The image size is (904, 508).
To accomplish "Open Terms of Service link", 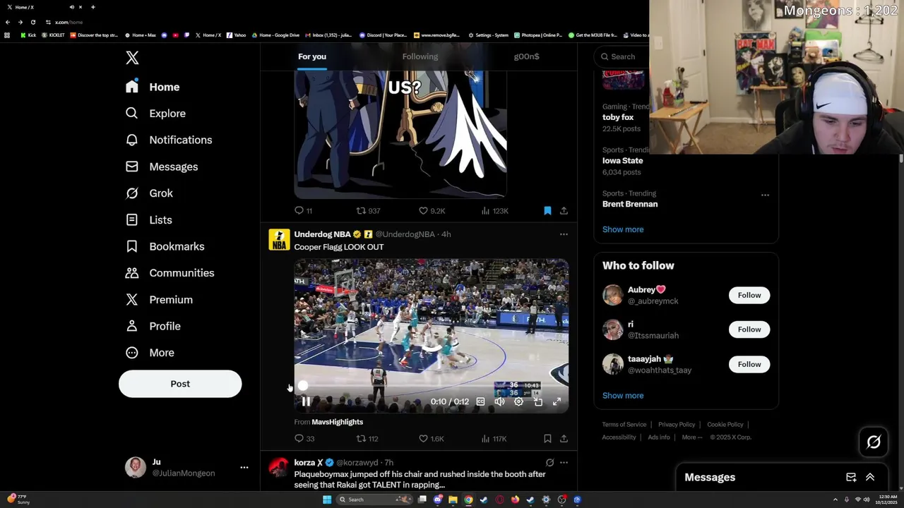I will tap(624, 425).
